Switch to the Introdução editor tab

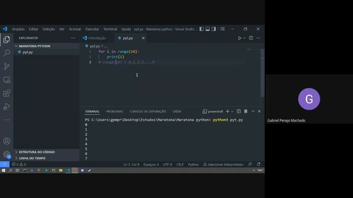(x=97, y=38)
